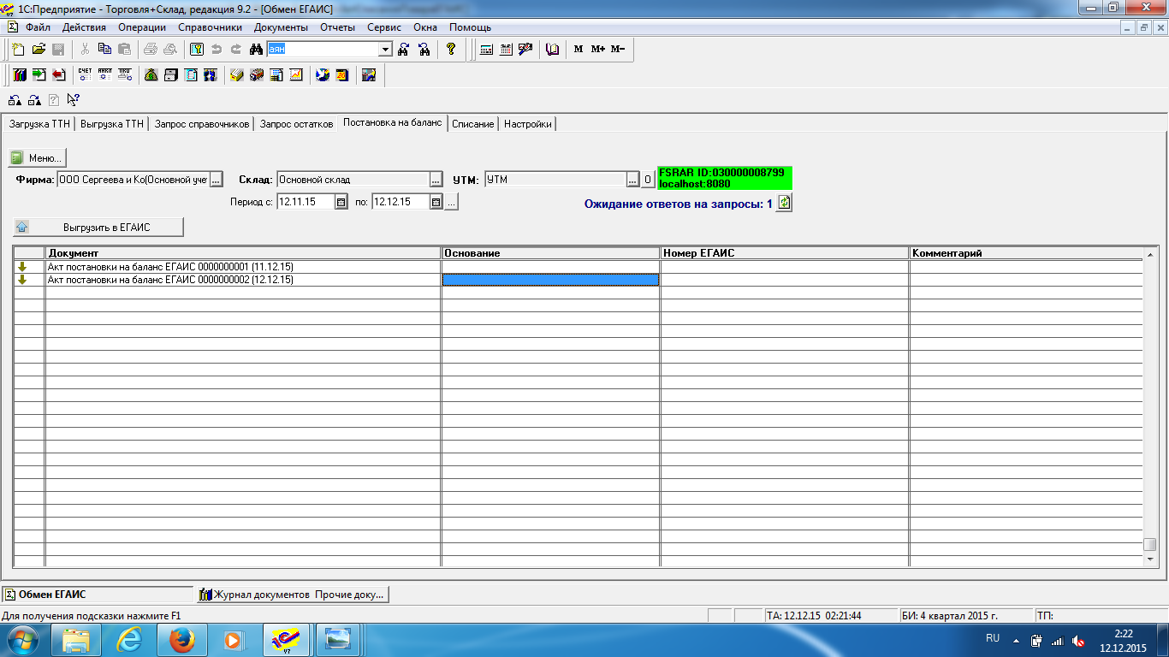Switch to Журнал документов Прочие доку... window tab

(x=294, y=595)
